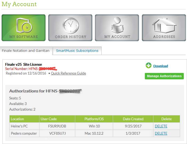The width and height of the screenshot is (187, 144).
Task: Click the Location column header
Action: (25, 119)
